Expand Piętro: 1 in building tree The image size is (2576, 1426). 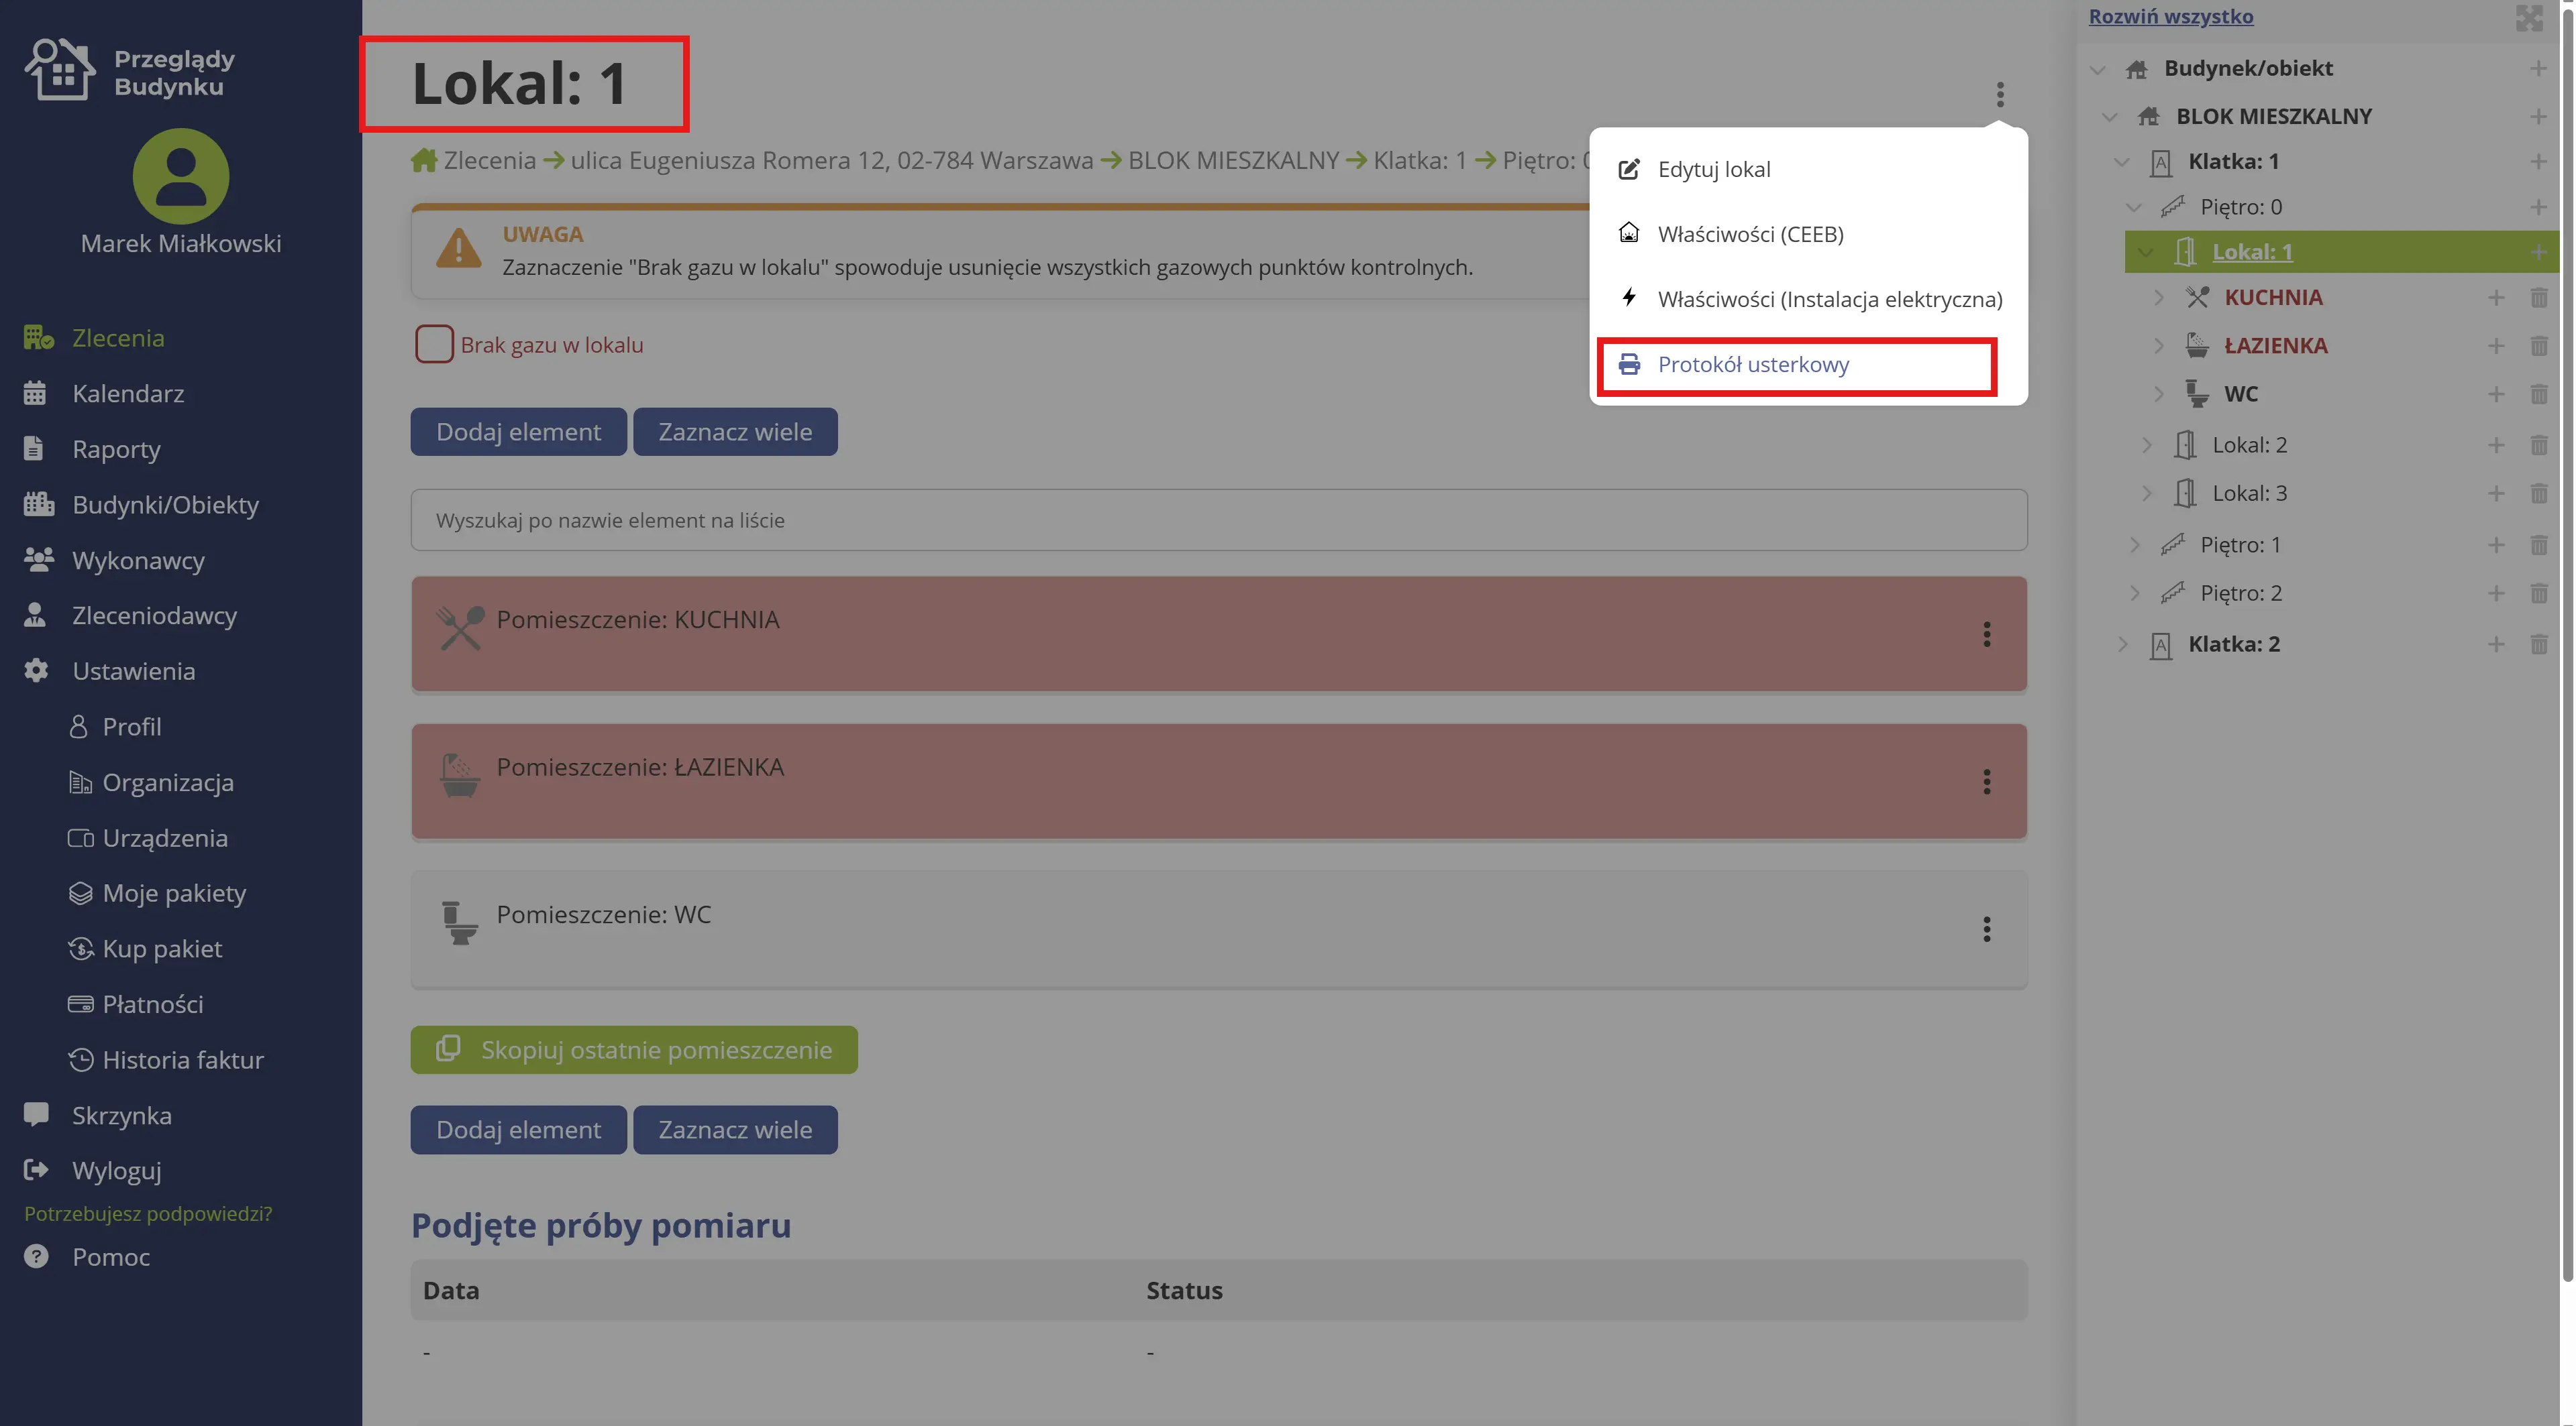[2134, 544]
